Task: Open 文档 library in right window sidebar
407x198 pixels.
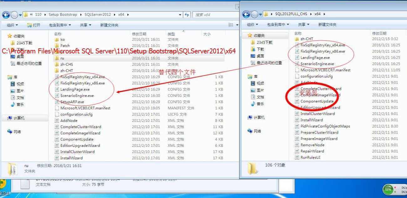Action: point(257,97)
